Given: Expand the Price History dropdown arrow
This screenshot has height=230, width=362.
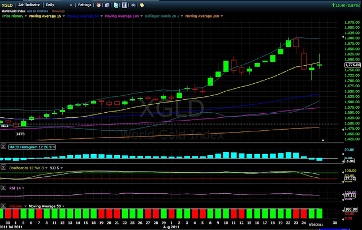Looking at the screenshot, I should pos(25,16).
